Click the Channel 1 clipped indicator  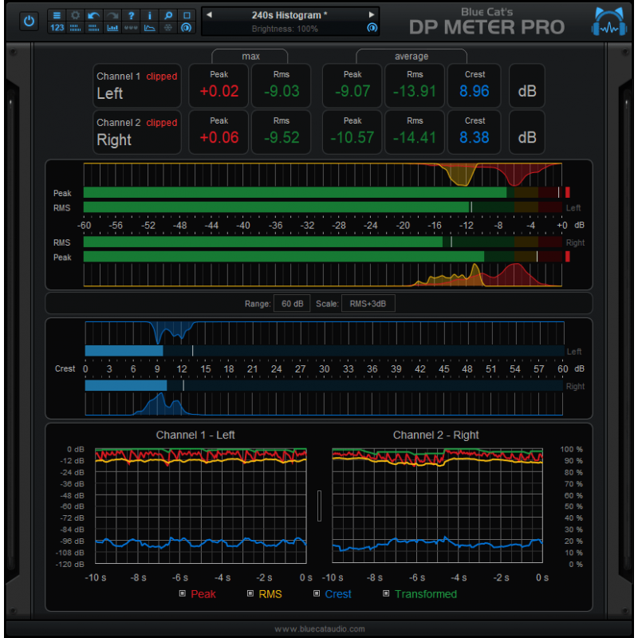click(x=161, y=77)
